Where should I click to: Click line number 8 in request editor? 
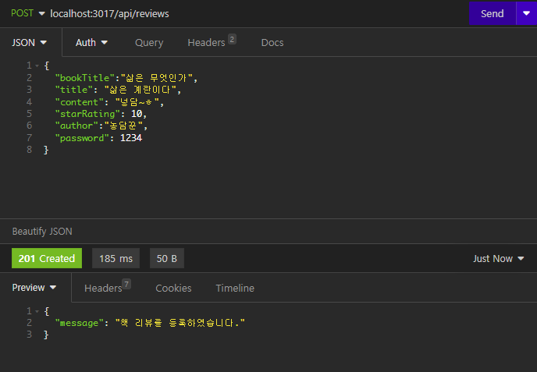(x=29, y=150)
